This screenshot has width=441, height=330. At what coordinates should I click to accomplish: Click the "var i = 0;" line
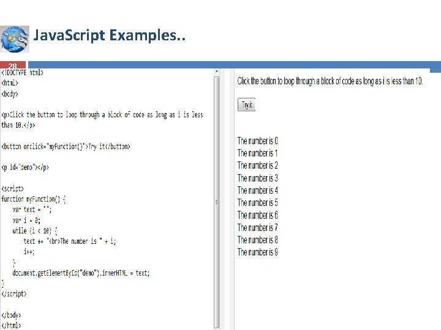click(x=26, y=220)
